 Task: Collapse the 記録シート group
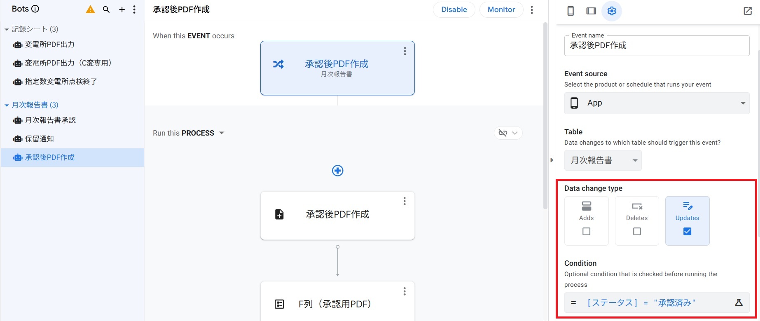pyautogui.click(x=7, y=29)
